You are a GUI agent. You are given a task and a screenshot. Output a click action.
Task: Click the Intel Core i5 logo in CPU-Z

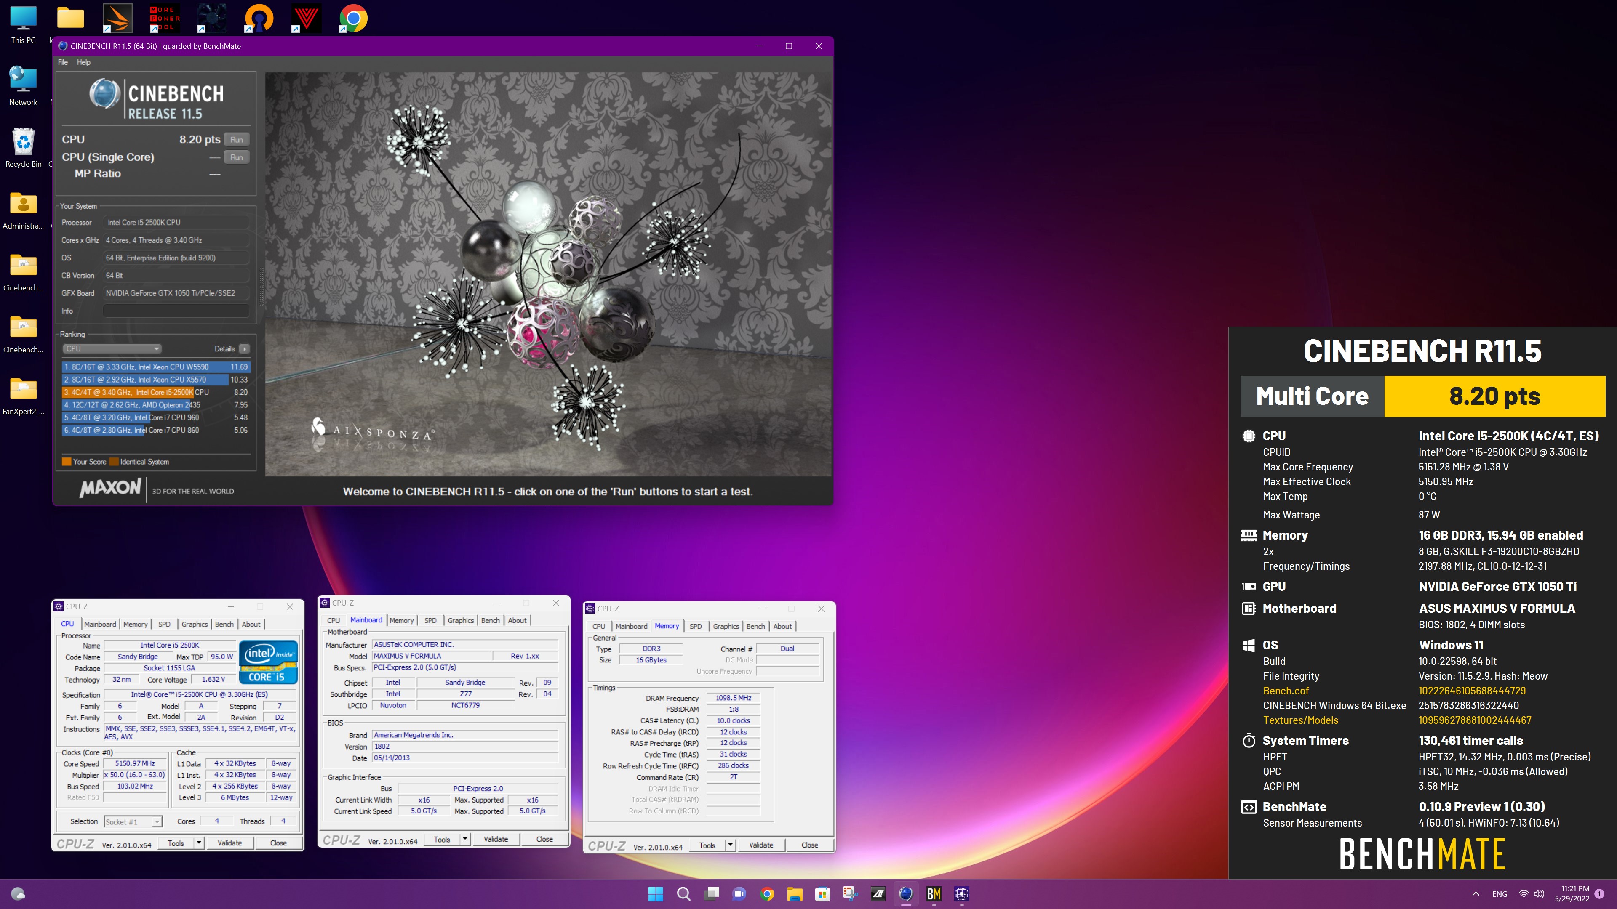pyautogui.click(x=268, y=662)
